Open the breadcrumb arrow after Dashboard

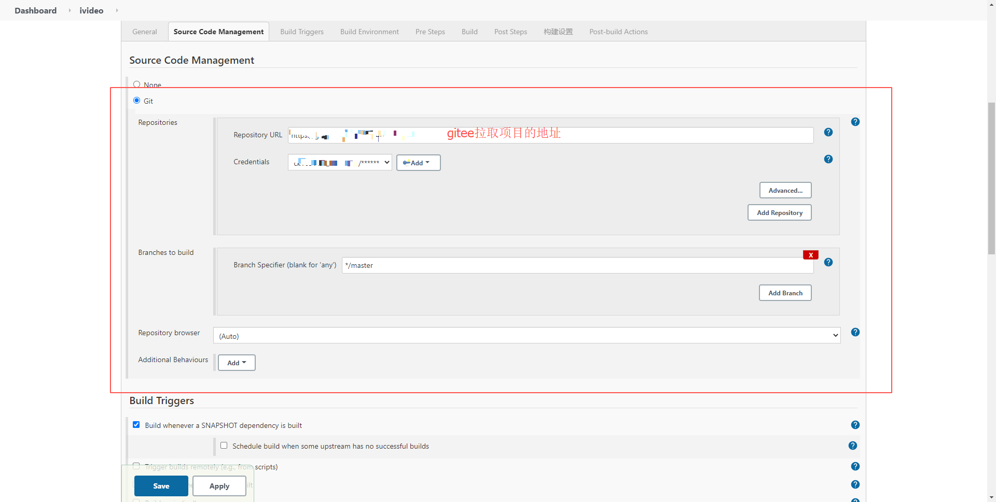[x=70, y=10]
